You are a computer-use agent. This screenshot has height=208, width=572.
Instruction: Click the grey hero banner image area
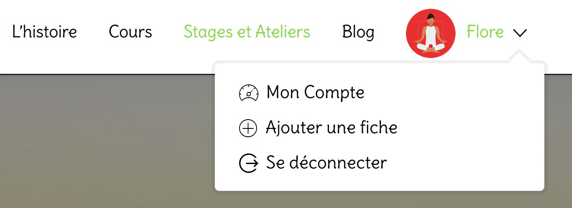(x=105, y=141)
